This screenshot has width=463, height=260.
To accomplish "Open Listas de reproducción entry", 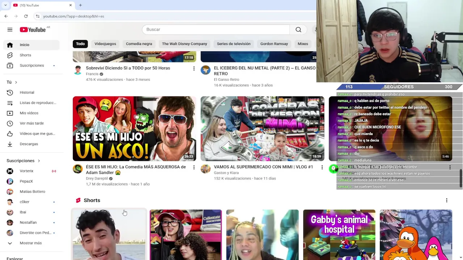I will pyautogui.click(x=31, y=103).
